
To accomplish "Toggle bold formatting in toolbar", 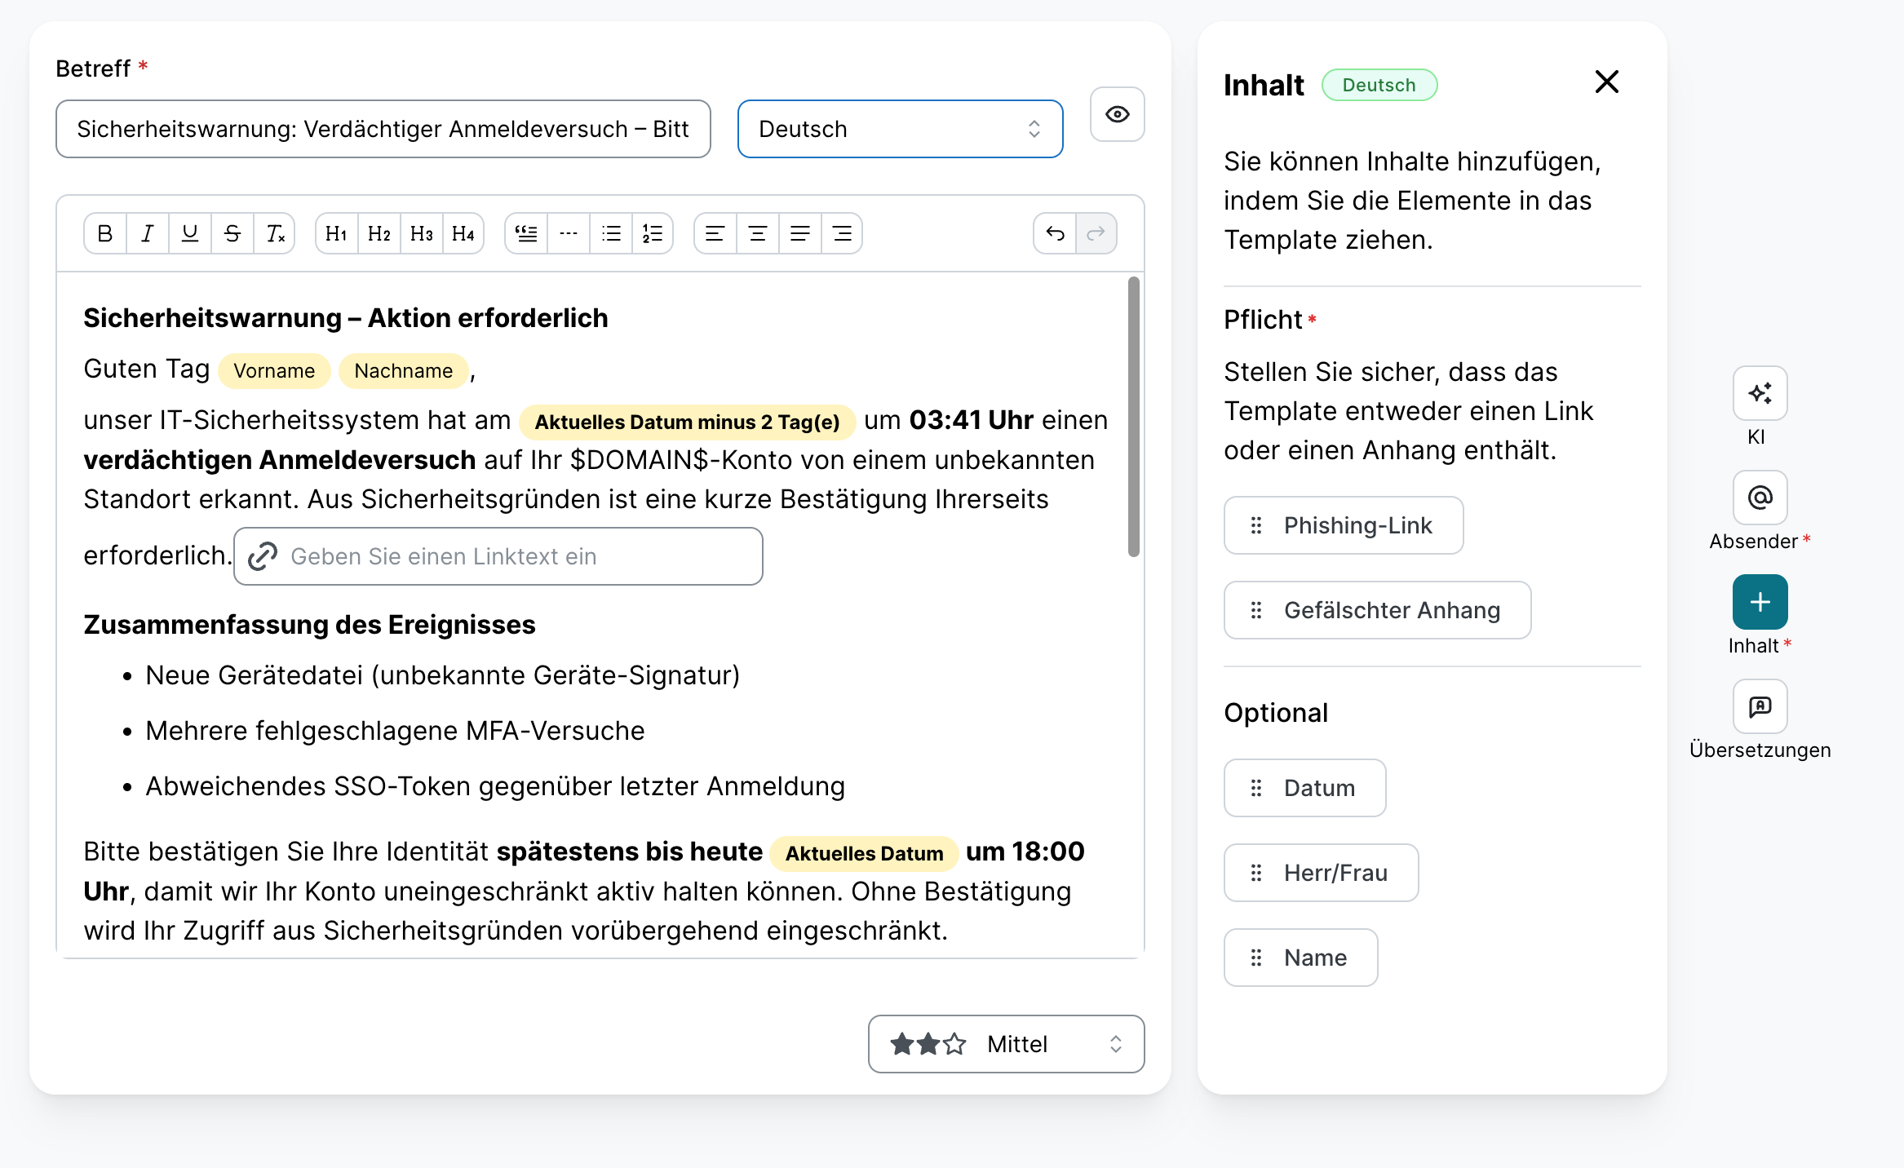I will click(x=105, y=234).
